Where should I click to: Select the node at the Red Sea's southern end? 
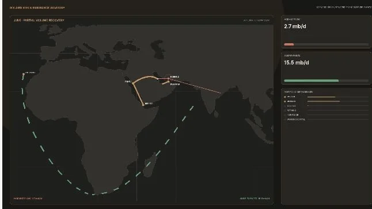[143, 104]
